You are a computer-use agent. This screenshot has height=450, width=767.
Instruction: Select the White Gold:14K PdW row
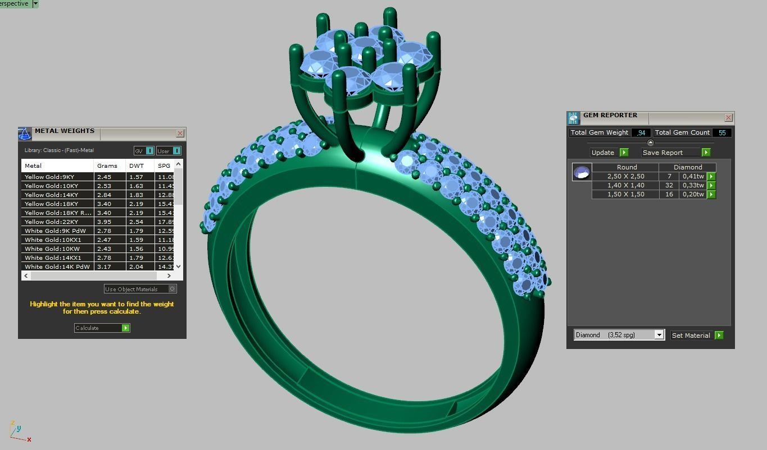coord(98,267)
